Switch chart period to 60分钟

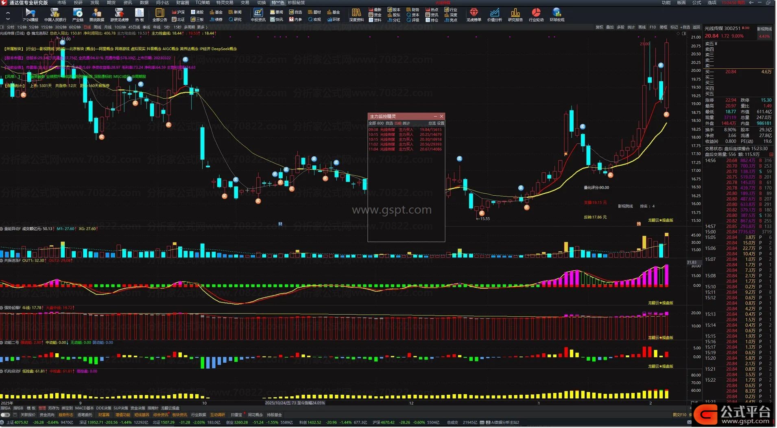pos(74,27)
